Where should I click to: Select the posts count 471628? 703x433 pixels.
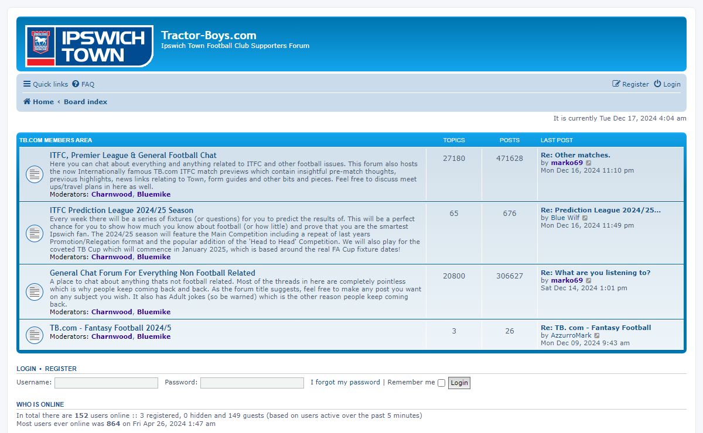click(x=510, y=158)
